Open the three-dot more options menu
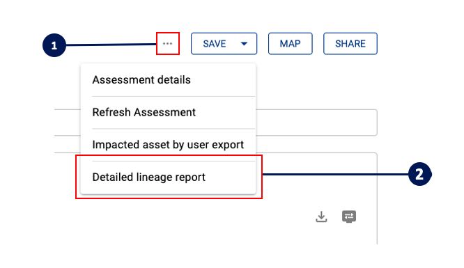Screen dimensions: 464x268 pyautogui.click(x=167, y=43)
